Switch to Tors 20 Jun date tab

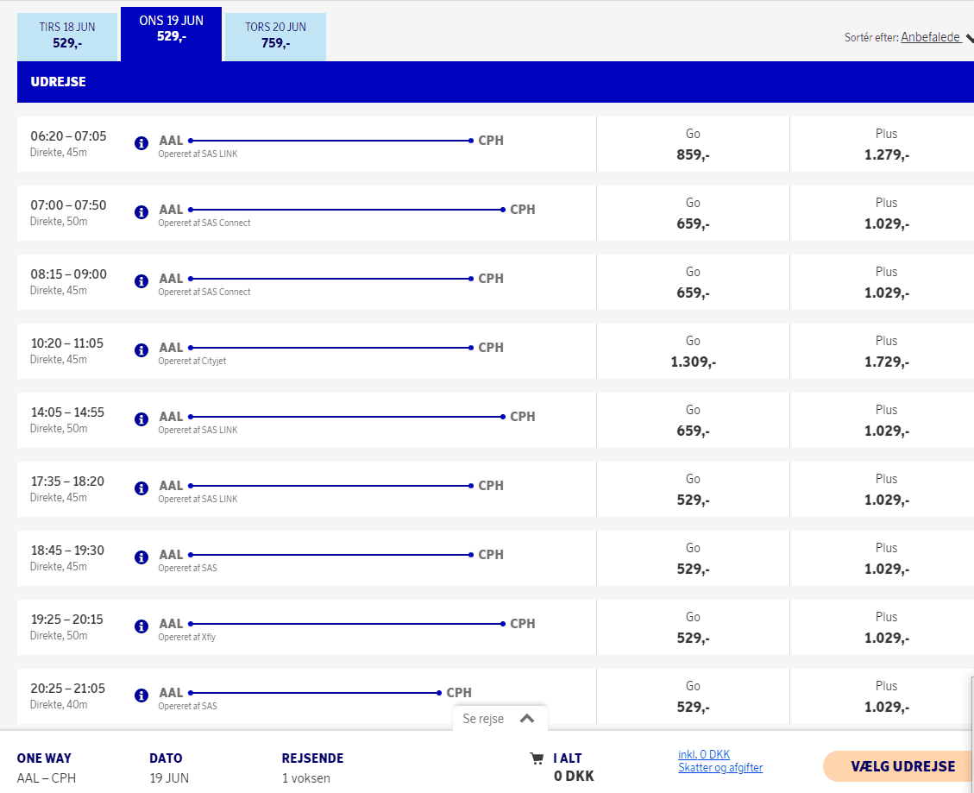(x=275, y=35)
